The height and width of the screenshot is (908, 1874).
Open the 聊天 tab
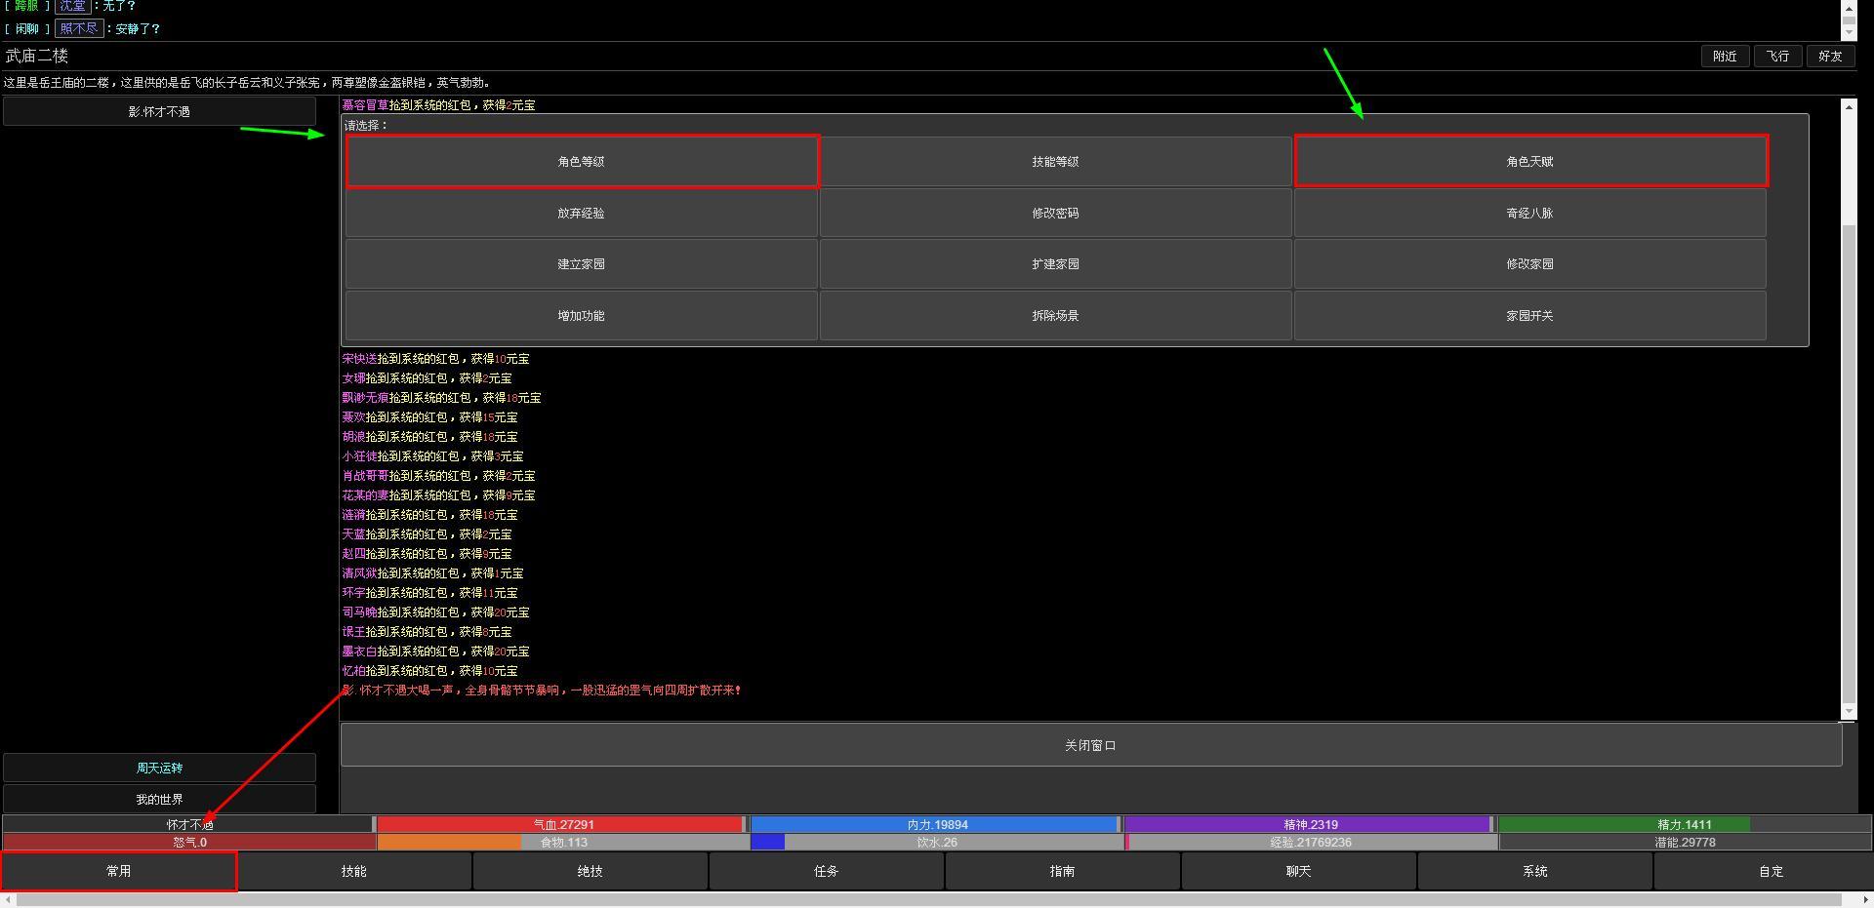click(1299, 871)
